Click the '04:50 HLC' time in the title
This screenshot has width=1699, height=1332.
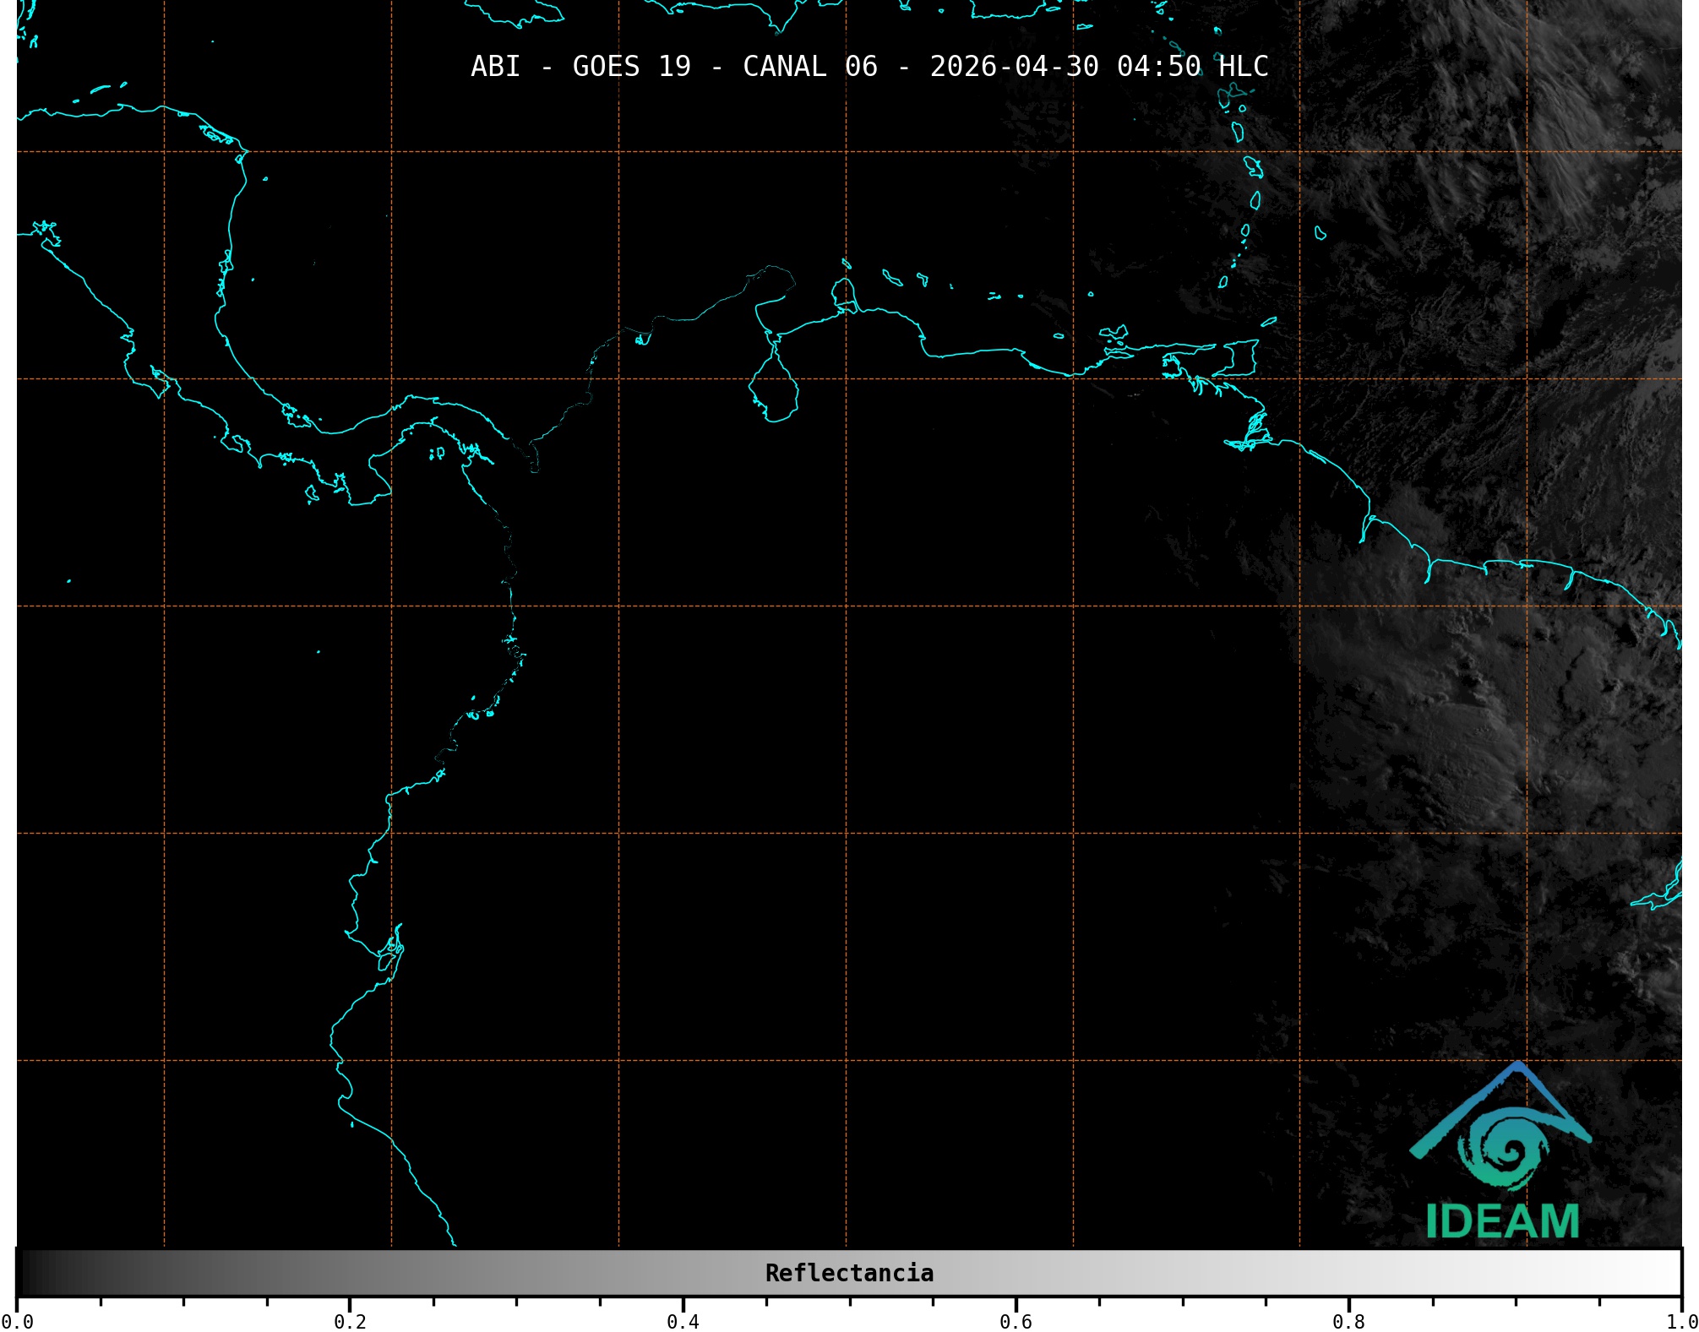click(x=1192, y=67)
